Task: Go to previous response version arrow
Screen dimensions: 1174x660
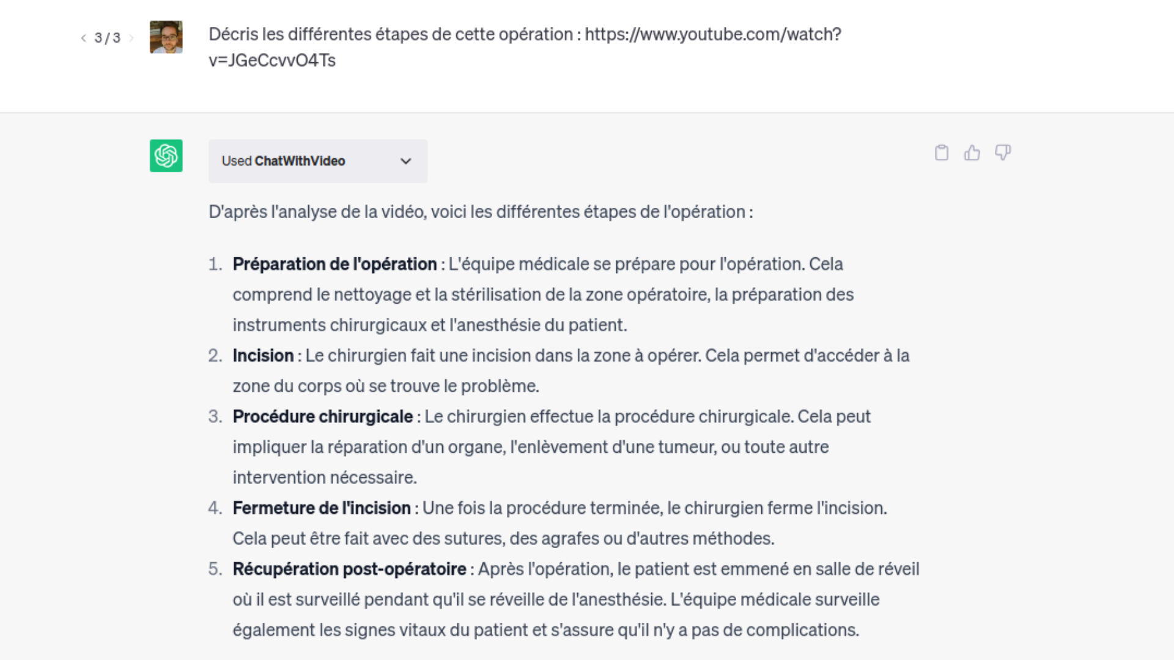Action: [84, 38]
